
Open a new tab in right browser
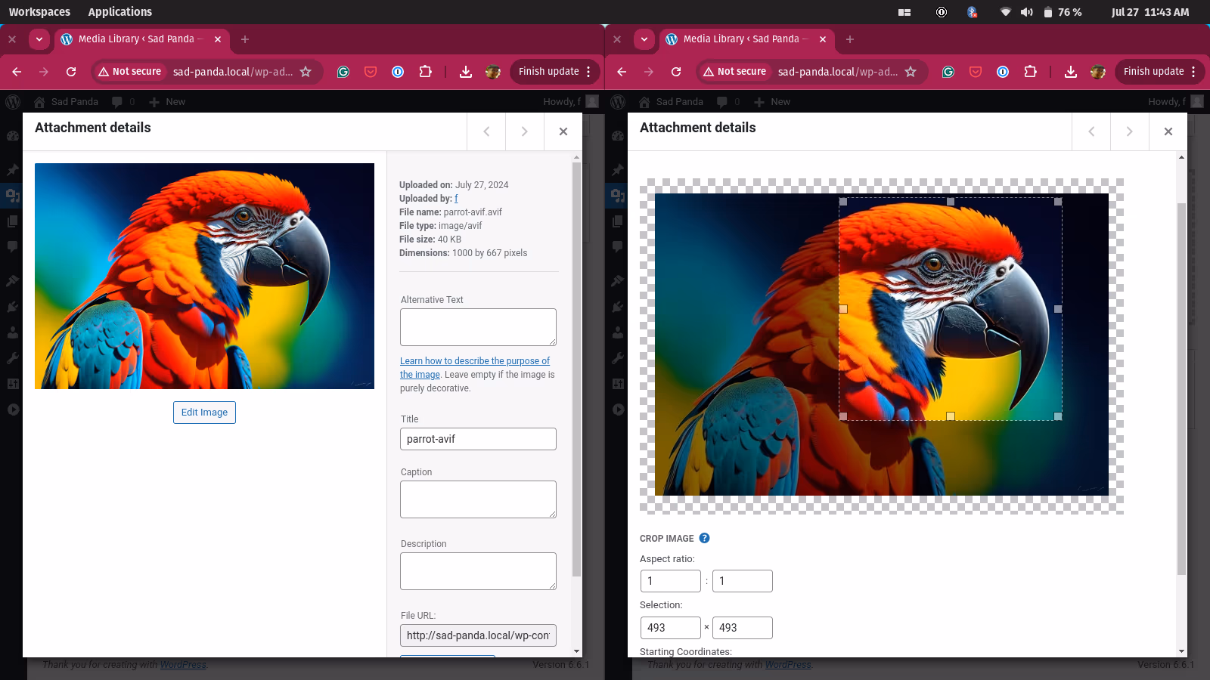click(850, 39)
